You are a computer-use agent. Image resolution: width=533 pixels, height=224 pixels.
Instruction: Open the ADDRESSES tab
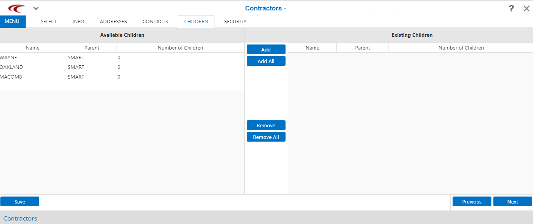113,22
